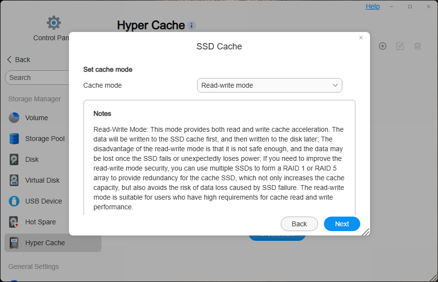The height and width of the screenshot is (282, 438).
Task: Close the SSD Cache dialog
Action: click(361, 37)
